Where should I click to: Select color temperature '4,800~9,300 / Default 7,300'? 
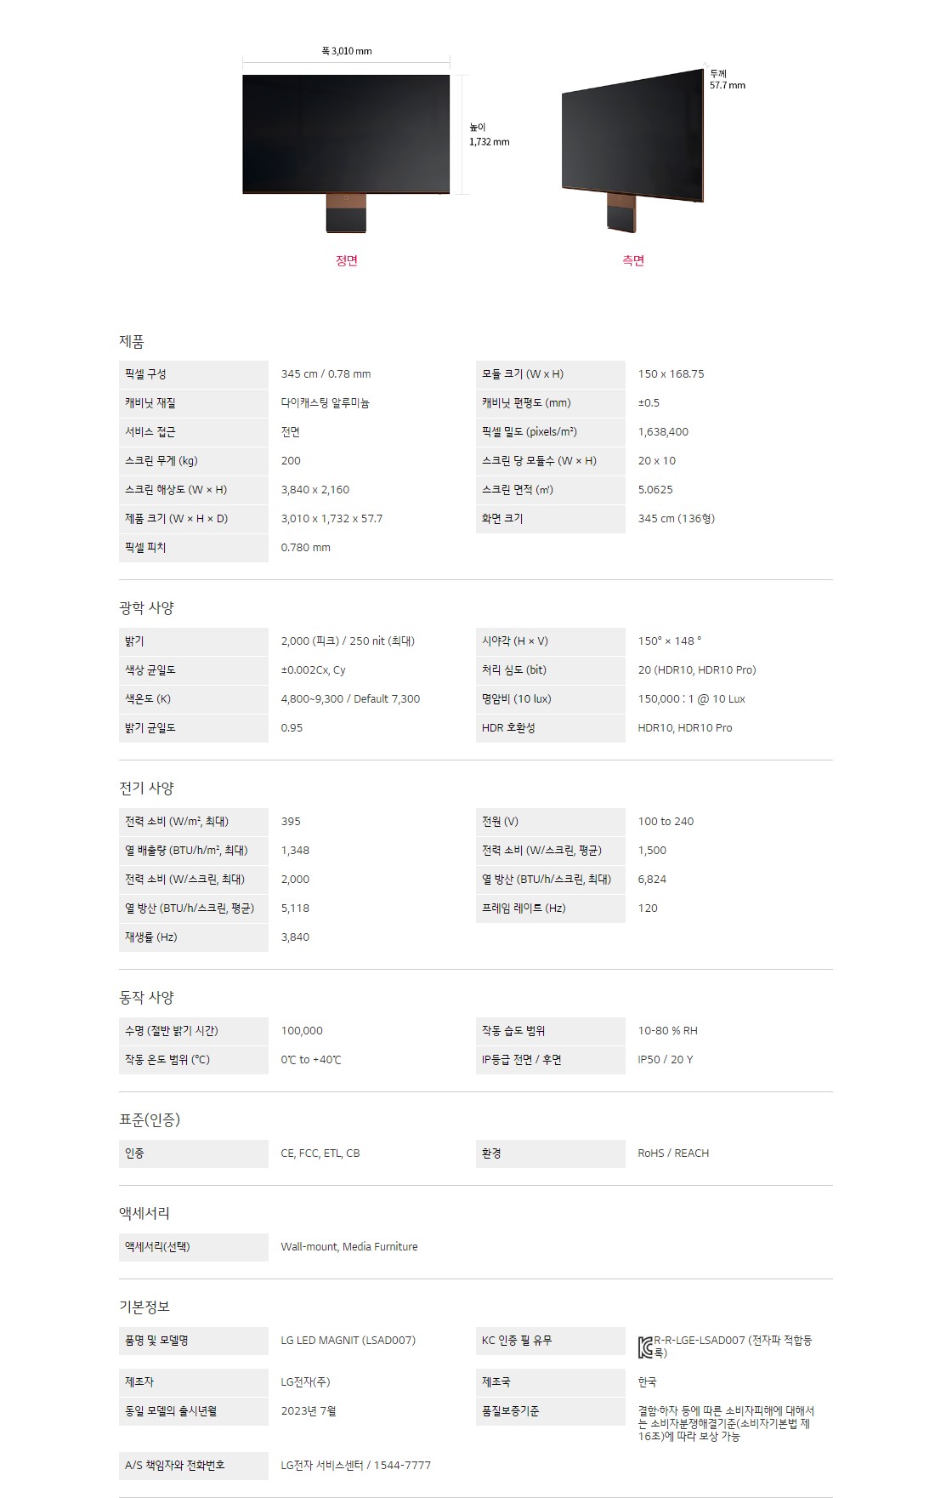[350, 699]
